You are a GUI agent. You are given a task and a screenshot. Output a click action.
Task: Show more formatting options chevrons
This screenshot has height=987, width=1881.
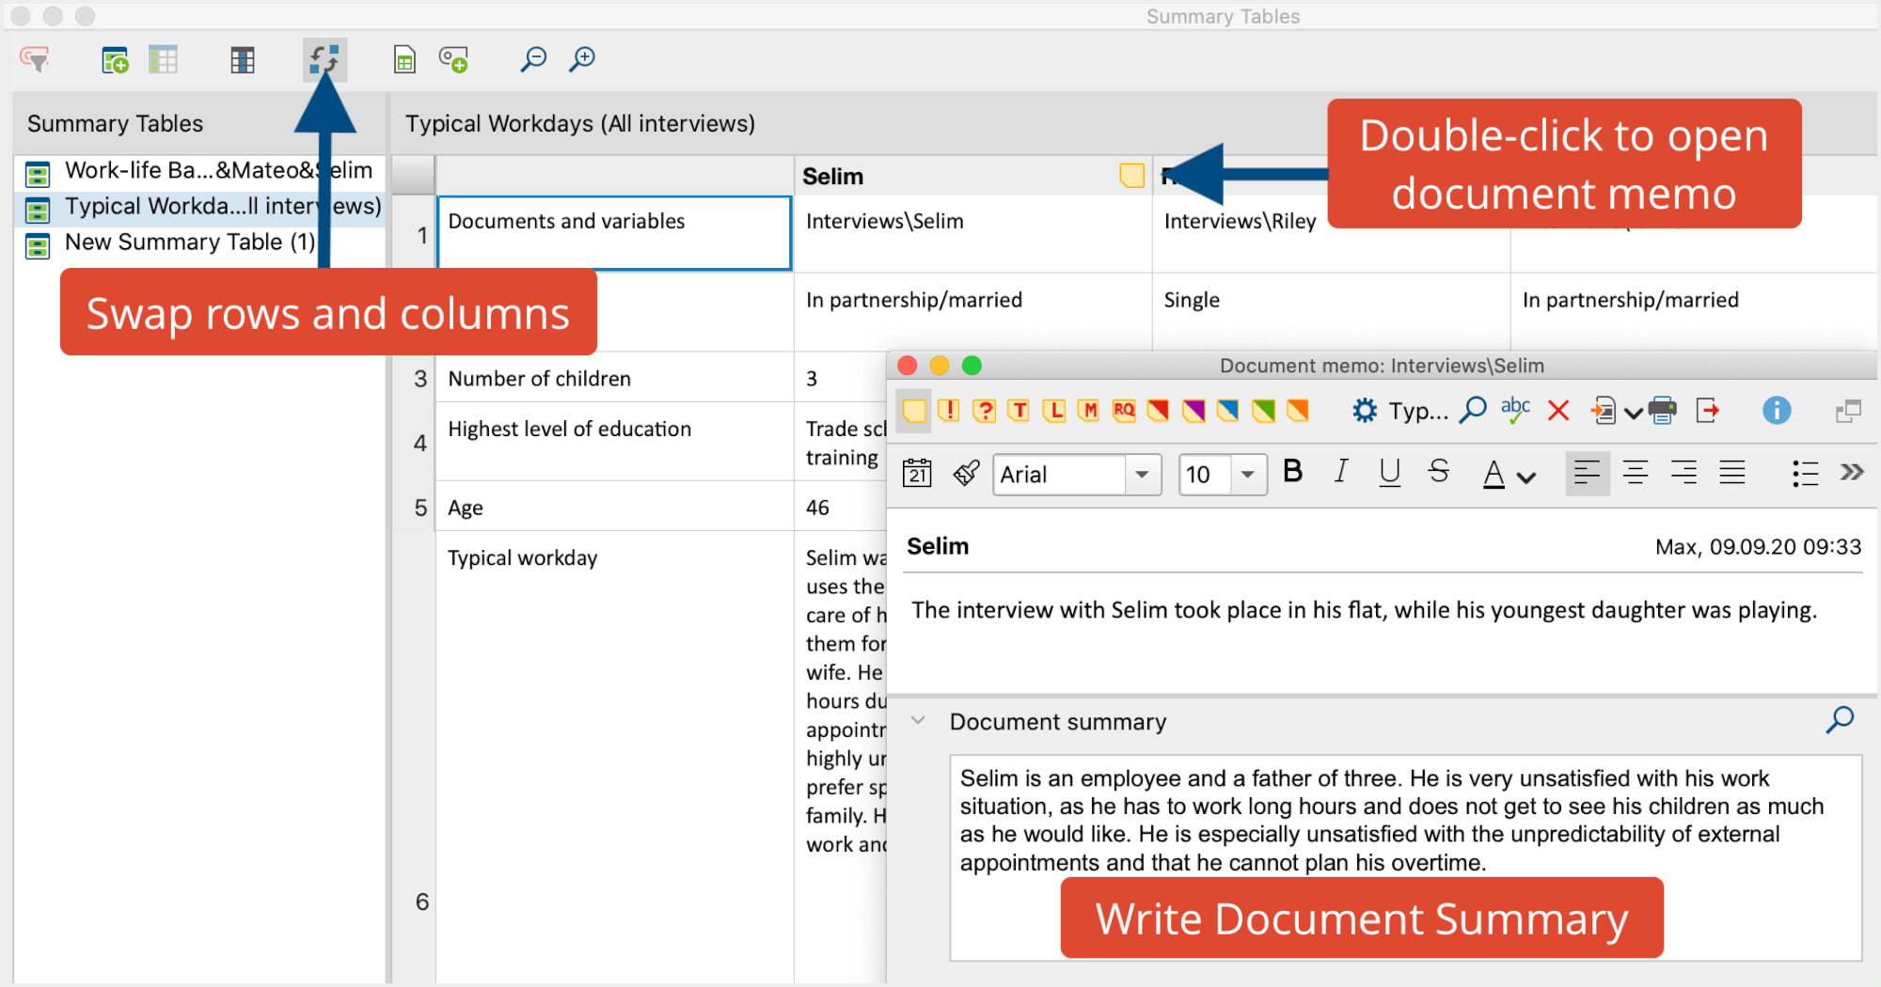click(1852, 472)
